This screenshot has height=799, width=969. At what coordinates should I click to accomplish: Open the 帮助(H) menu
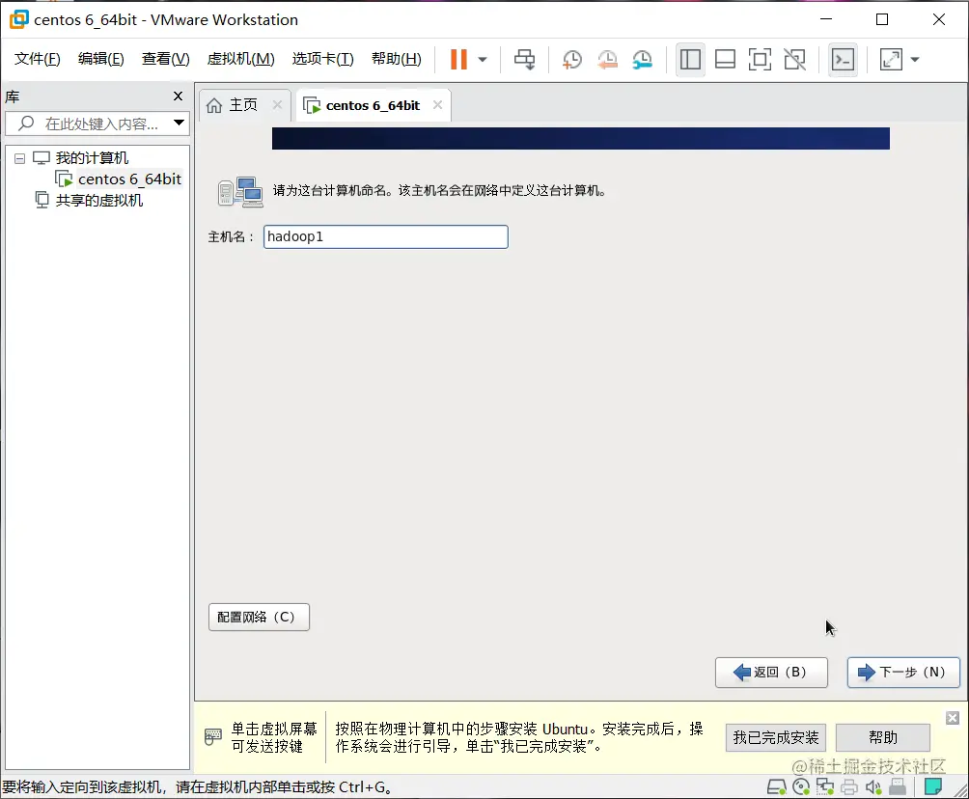pyautogui.click(x=396, y=59)
